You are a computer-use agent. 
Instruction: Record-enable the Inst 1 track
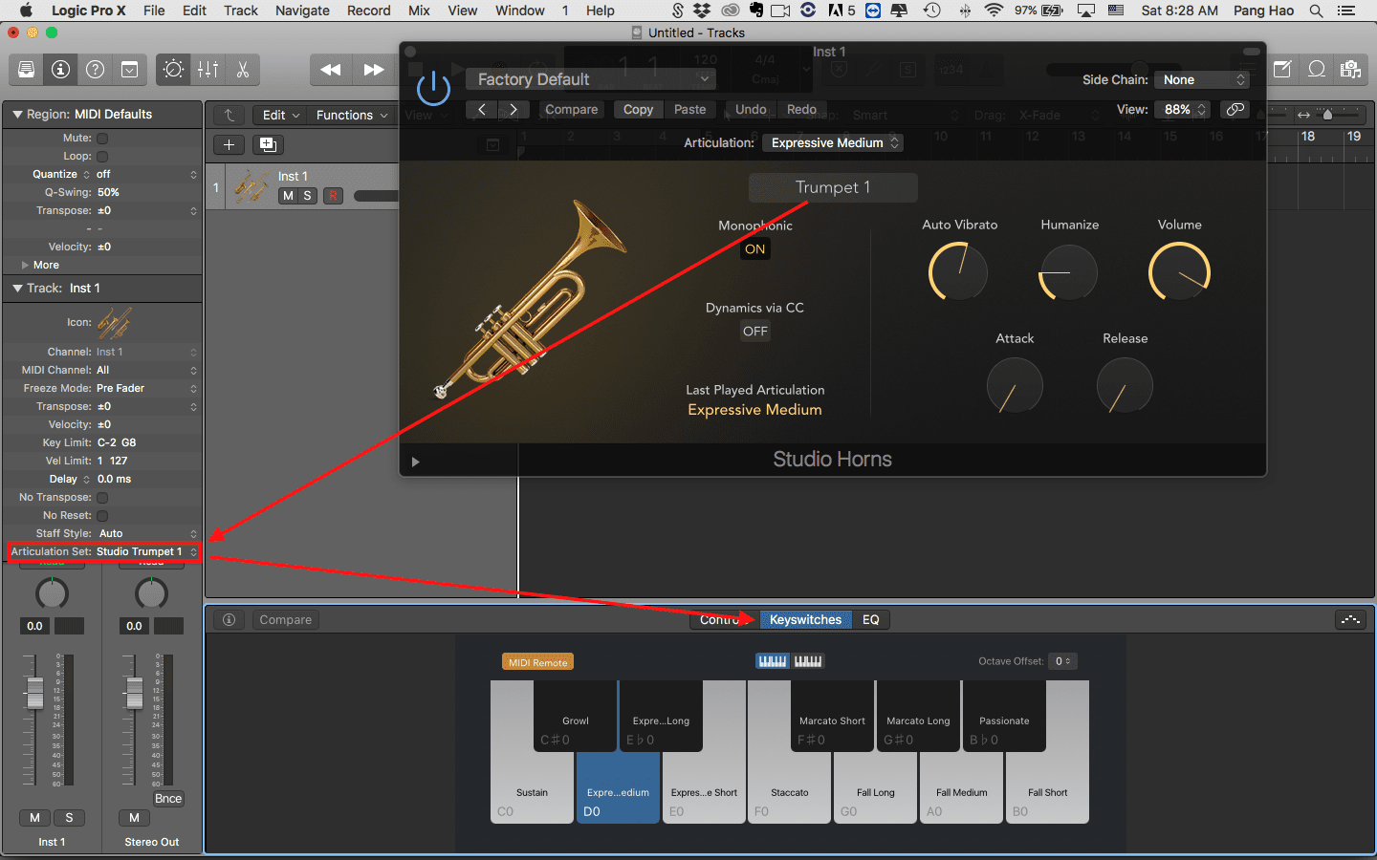[333, 195]
